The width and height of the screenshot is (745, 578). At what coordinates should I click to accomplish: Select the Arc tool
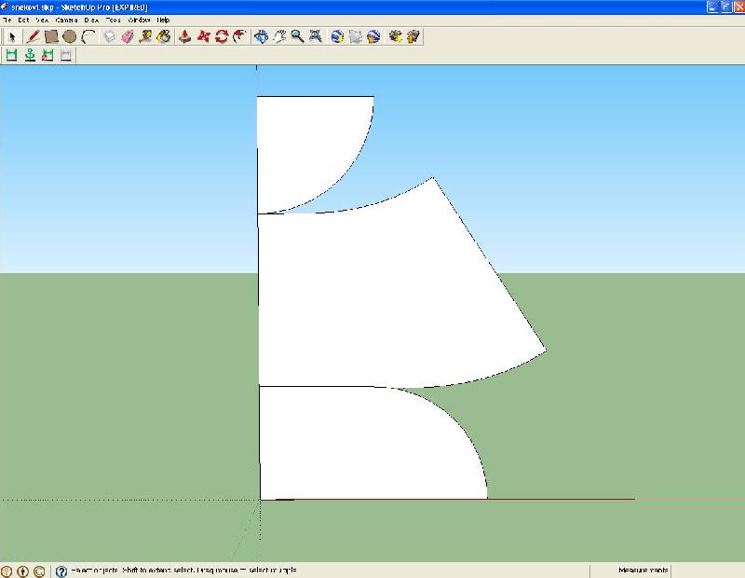coord(88,37)
